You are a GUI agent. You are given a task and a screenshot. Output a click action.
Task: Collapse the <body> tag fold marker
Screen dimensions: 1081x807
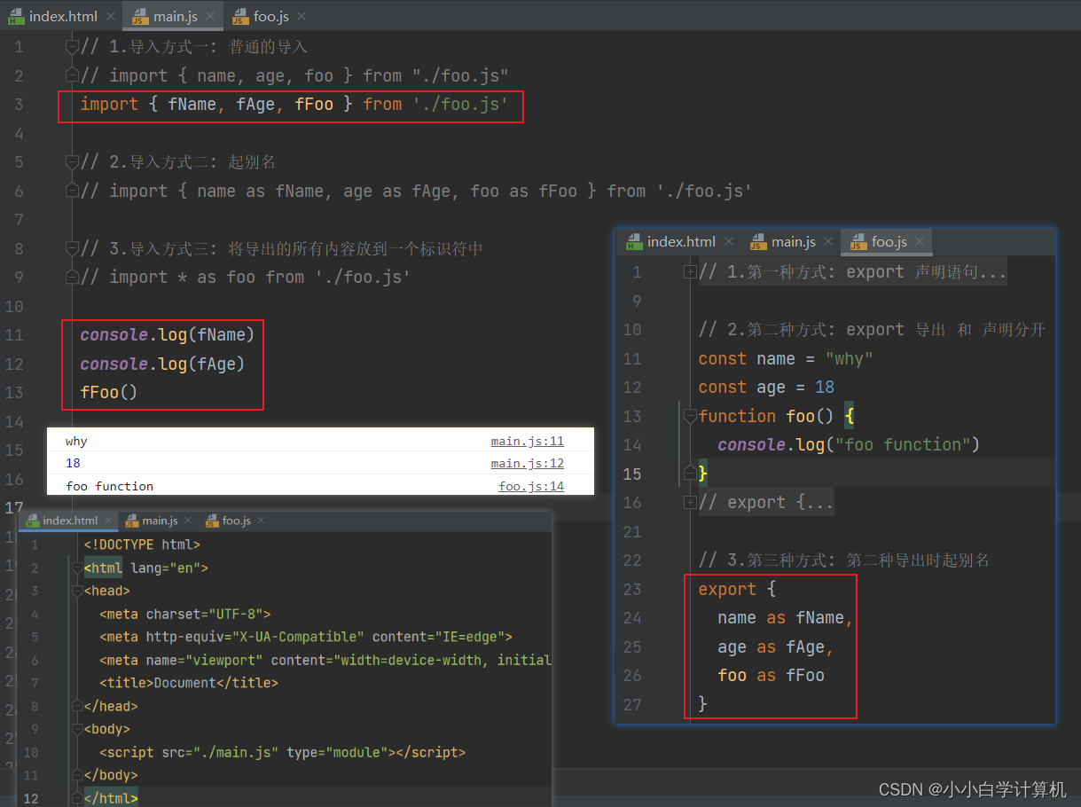(77, 730)
